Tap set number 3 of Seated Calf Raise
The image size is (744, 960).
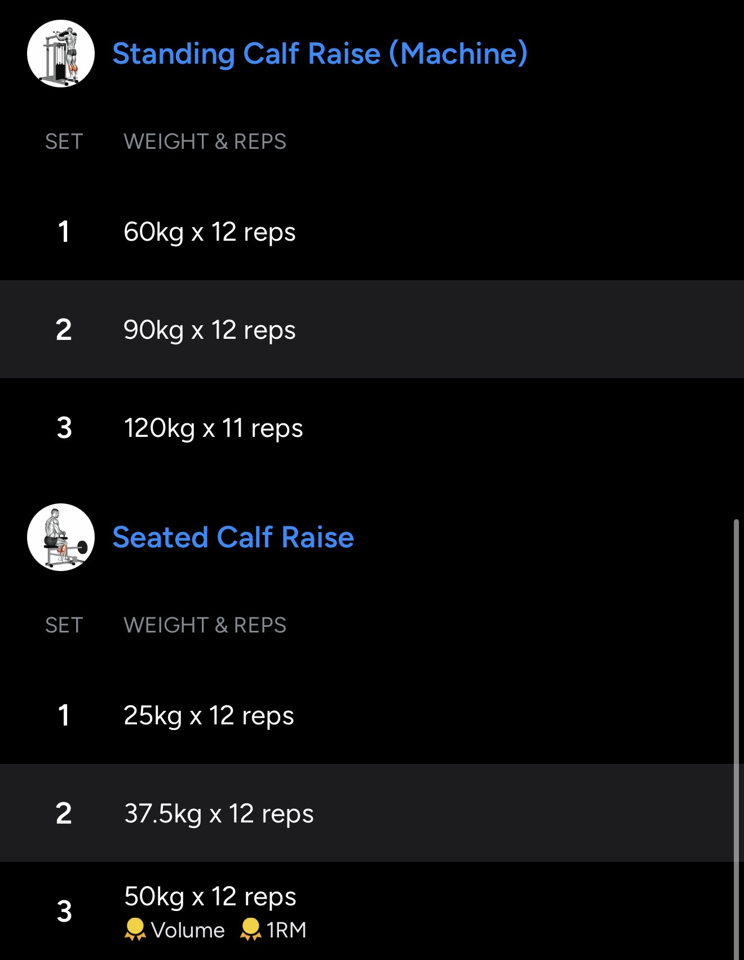click(x=64, y=911)
